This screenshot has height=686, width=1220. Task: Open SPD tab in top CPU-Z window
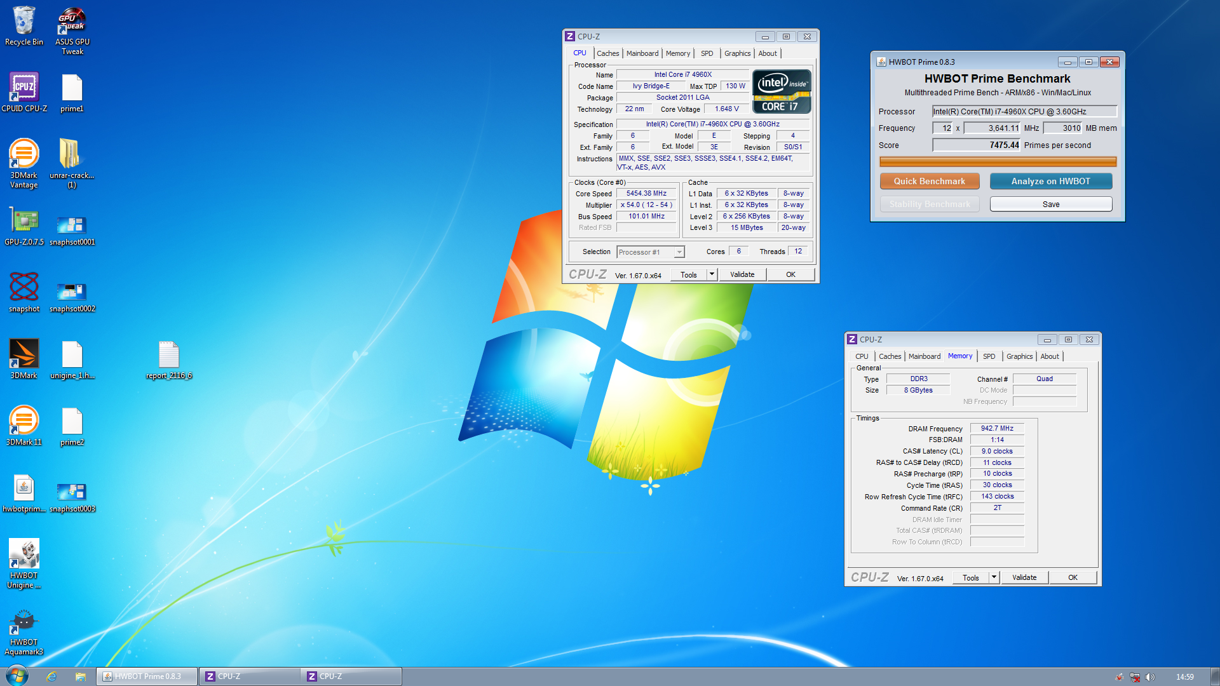[x=707, y=53]
